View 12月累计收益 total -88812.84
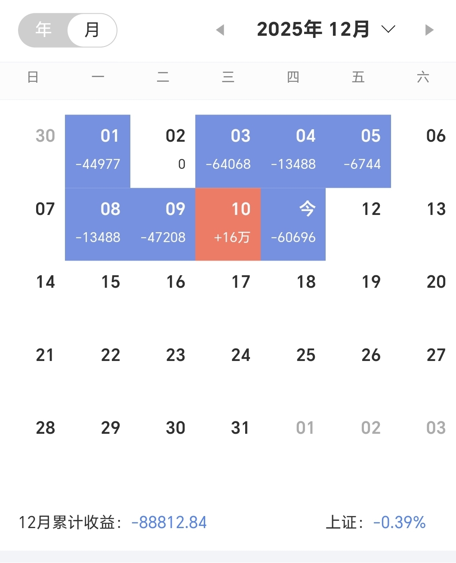Screen dimensions: 456x563 (x=113, y=523)
